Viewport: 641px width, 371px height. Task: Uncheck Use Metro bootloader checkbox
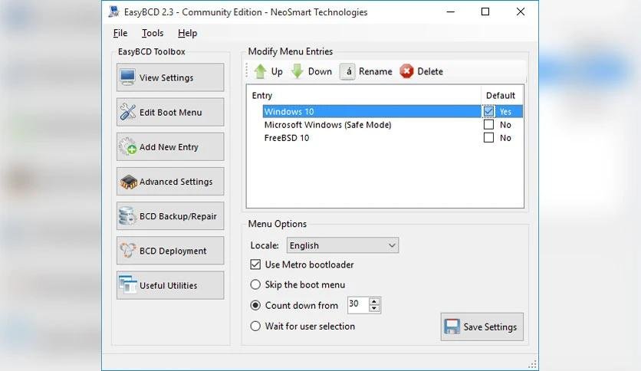point(255,264)
